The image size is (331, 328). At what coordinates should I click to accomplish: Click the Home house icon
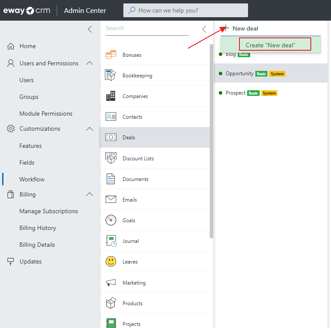11,46
